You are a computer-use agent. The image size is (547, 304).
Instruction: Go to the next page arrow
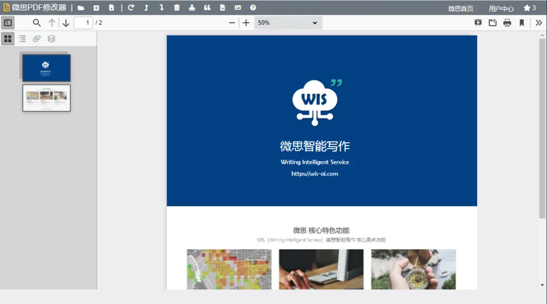coord(66,23)
